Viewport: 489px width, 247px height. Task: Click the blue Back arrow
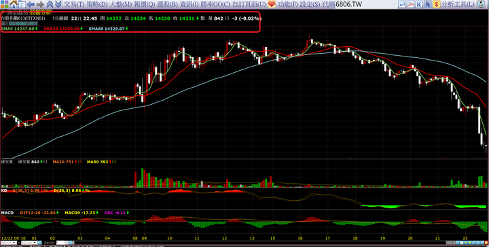point(31,4)
